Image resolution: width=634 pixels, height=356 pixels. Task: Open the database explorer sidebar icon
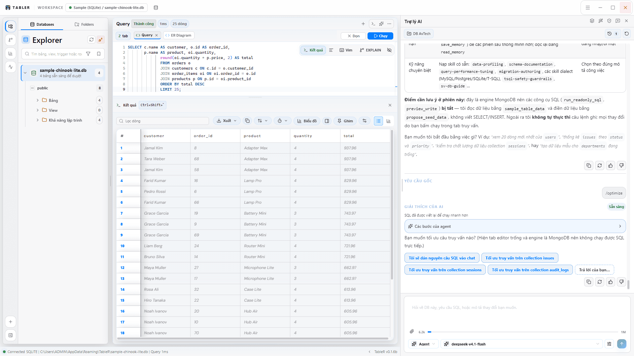click(x=11, y=26)
